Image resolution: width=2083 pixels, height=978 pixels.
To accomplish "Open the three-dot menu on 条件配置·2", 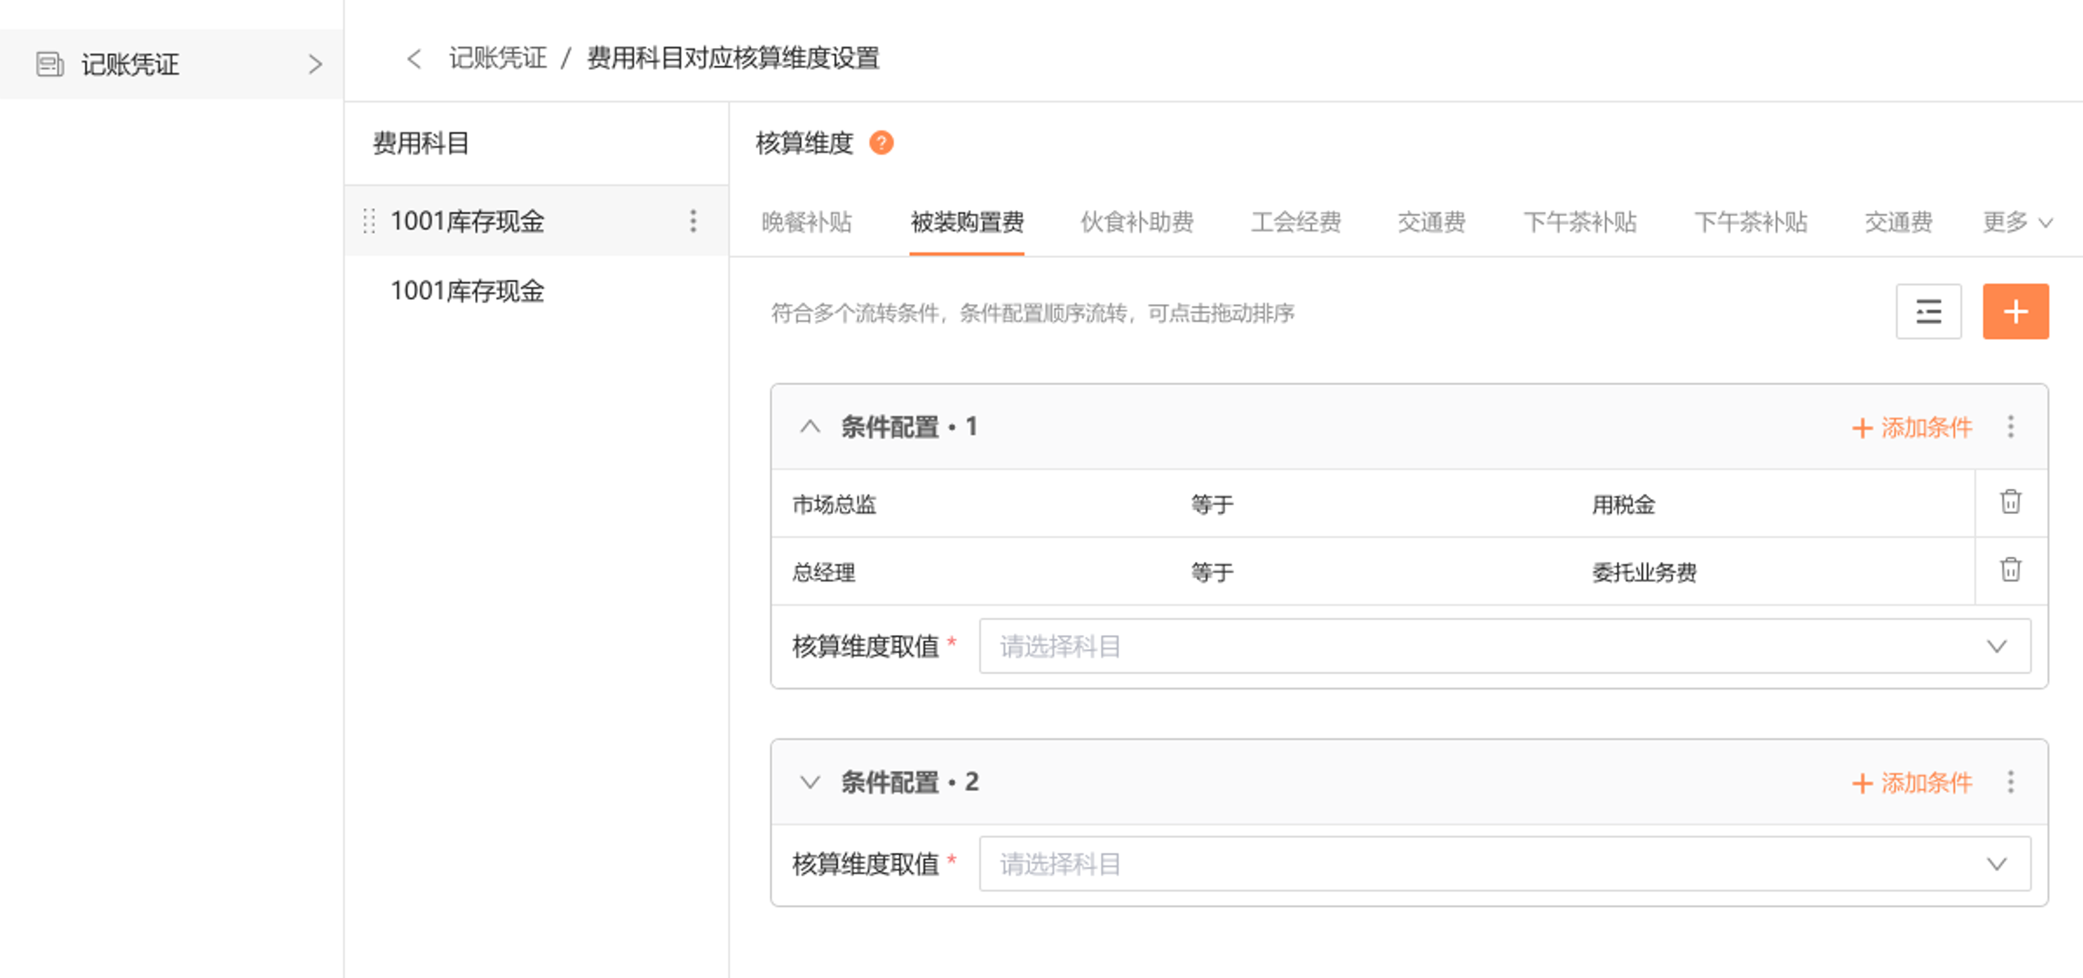I will 2010,782.
